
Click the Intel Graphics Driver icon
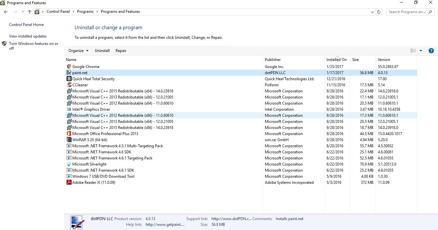click(69, 109)
